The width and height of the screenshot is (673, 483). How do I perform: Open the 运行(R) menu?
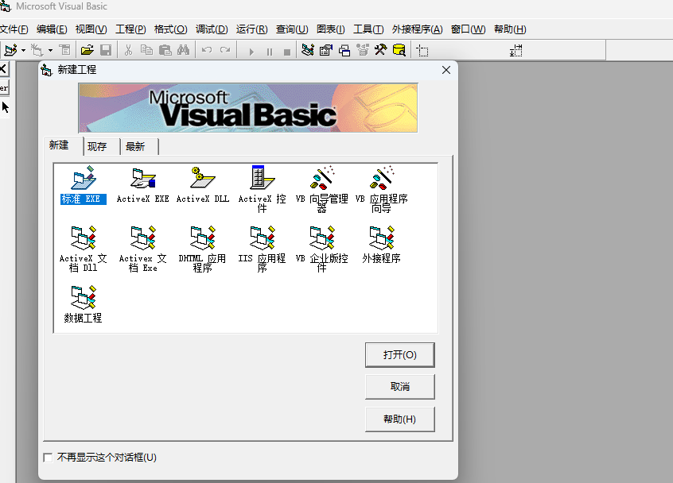252,29
